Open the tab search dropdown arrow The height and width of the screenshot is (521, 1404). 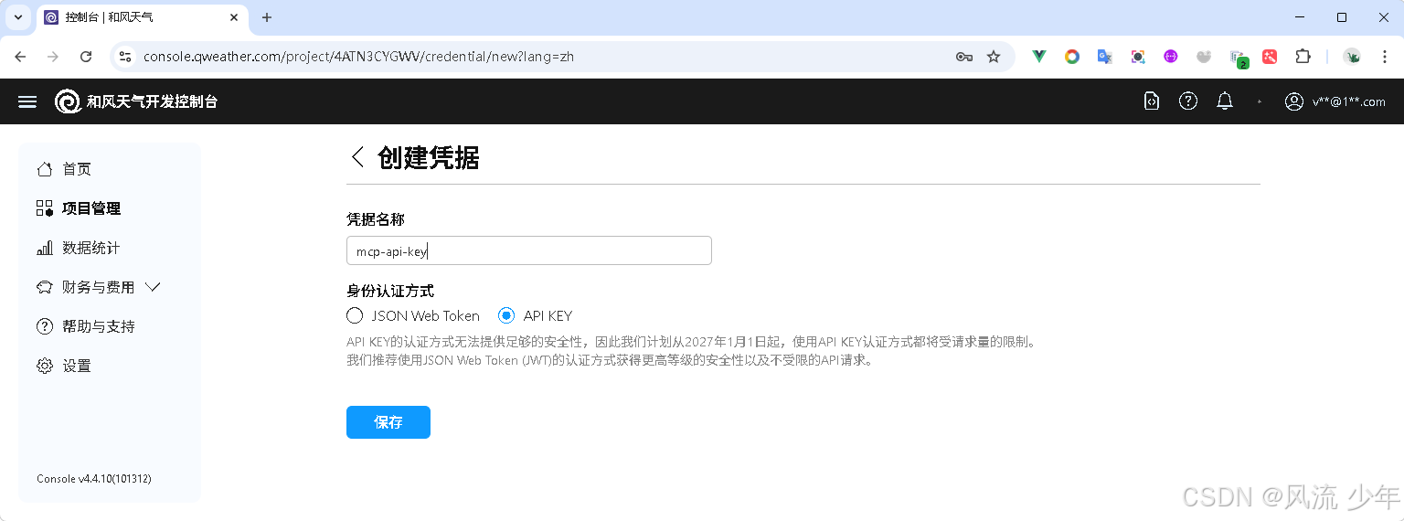point(17,17)
